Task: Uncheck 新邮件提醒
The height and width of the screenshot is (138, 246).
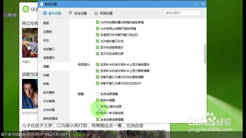Action: click(97, 100)
